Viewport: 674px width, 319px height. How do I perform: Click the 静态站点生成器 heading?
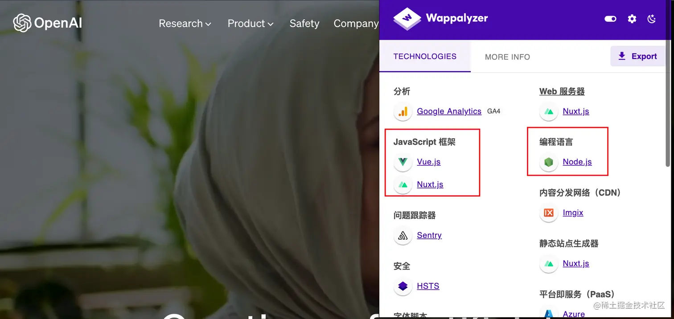[x=569, y=244]
